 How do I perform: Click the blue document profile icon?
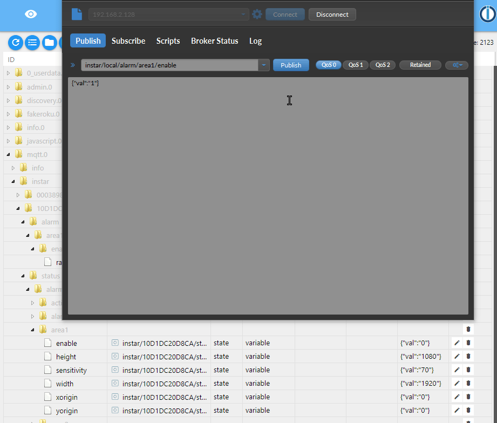(77, 14)
